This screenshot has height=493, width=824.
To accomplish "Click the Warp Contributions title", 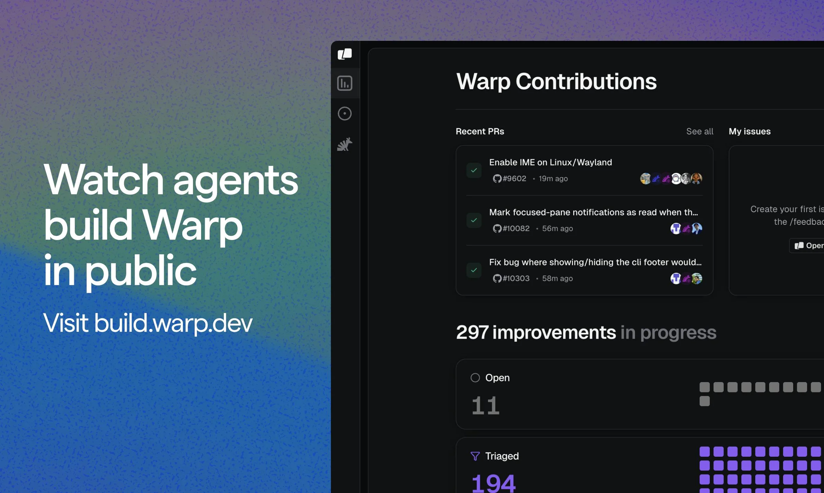I will coord(556,82).
